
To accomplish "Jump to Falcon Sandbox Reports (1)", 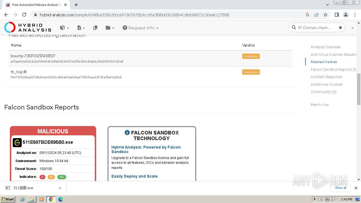I will 333,69.
